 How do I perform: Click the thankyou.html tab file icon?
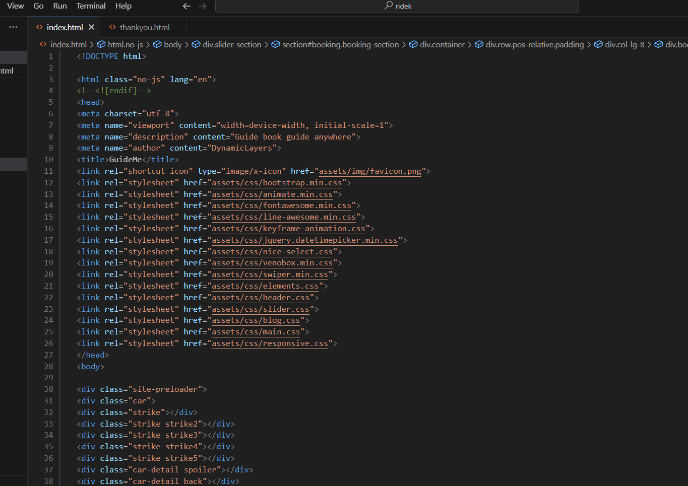[x=112, y=27]
